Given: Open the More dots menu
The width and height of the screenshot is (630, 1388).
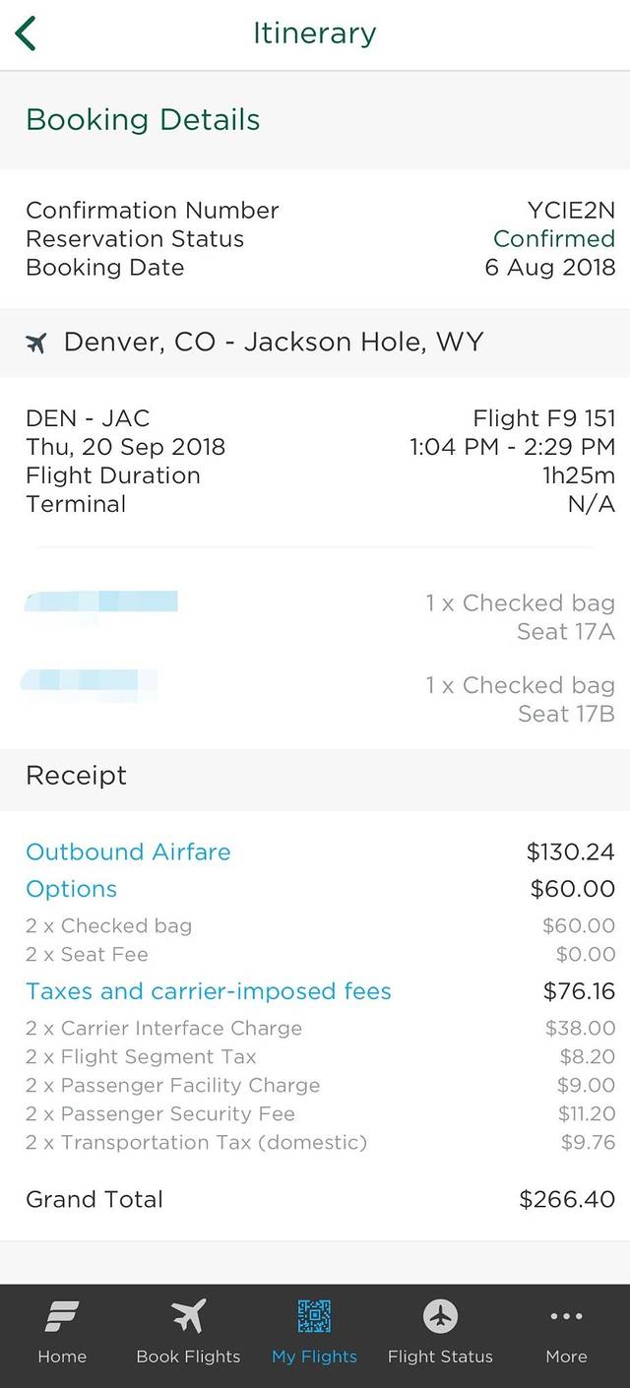Looking at the screenshot, I should pyautogui.click(x=566, y=1316).
